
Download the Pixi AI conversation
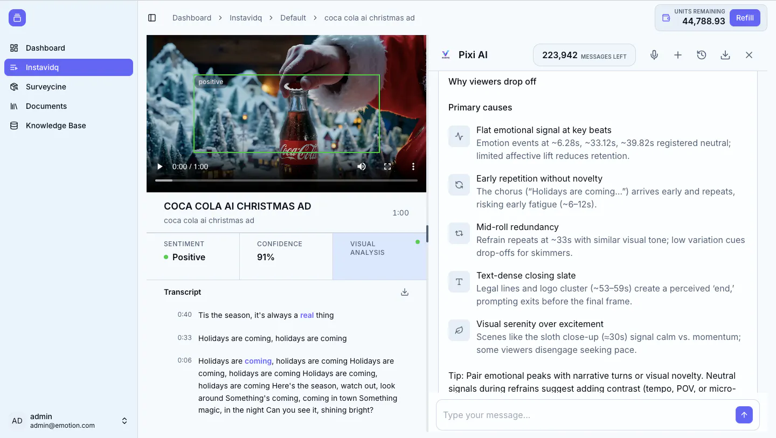(725, 55)
